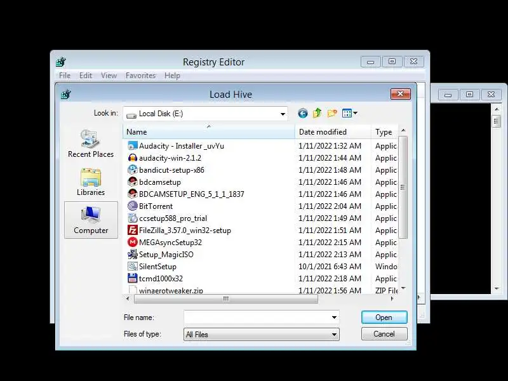Open the Favorites menu

click(x=140, y=76)
